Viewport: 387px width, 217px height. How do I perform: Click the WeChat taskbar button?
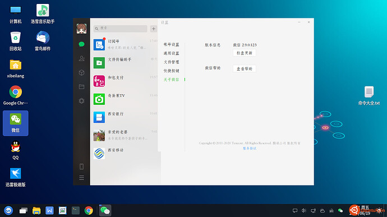pyautogui.click(x=105, y=211)
